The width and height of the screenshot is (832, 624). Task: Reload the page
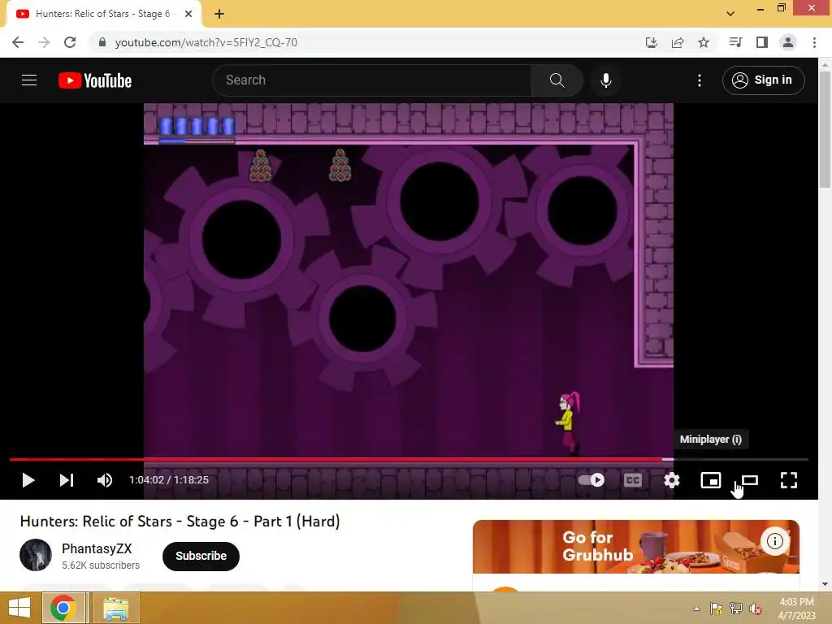70,42
